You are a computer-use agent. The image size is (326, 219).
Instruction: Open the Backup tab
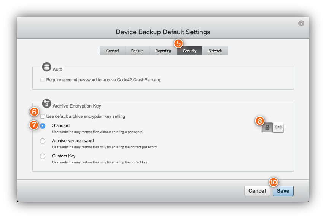[x=137, y=50]
